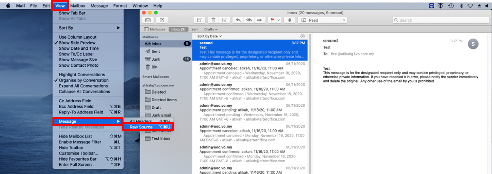The width and height of the screenshot is (492, 174).
Task: Mute the conversation with bell icon
Action: 289,20
